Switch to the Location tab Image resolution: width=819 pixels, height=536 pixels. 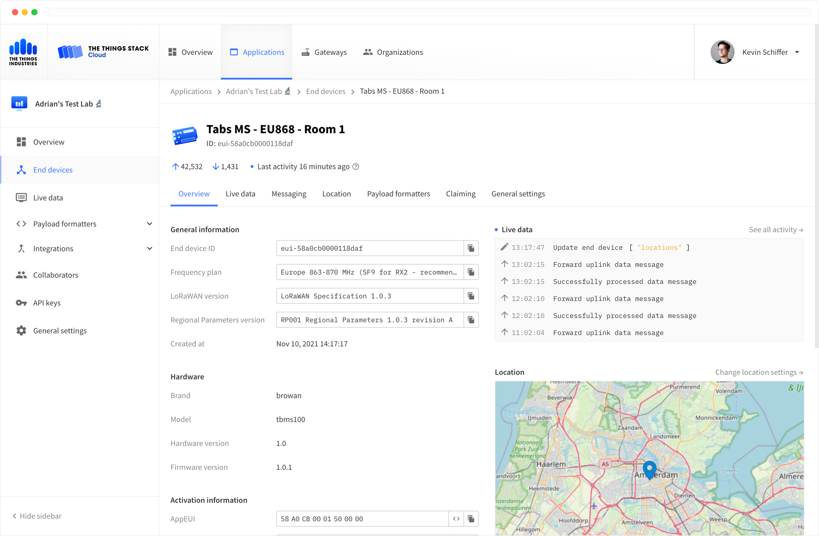(x=336, y=193)
